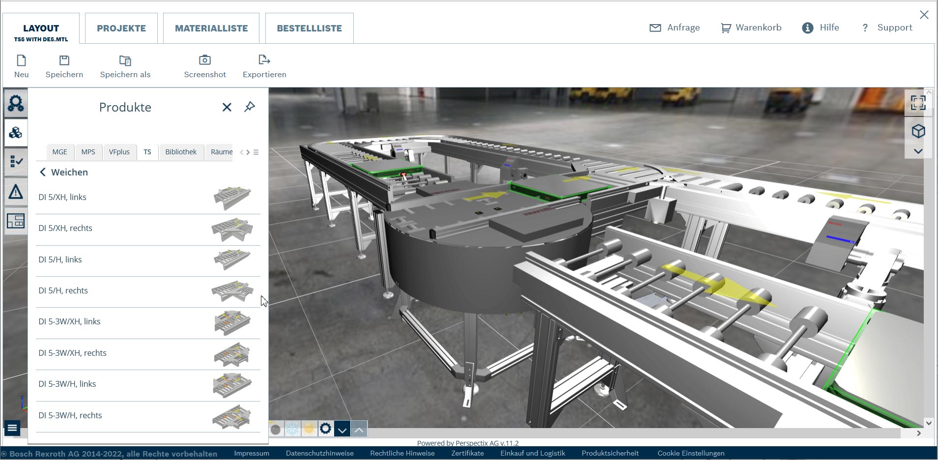Viewport: 938px width, 460px height.
Task: Pin the Produkte panel
Action: click(x=250, y=107)
